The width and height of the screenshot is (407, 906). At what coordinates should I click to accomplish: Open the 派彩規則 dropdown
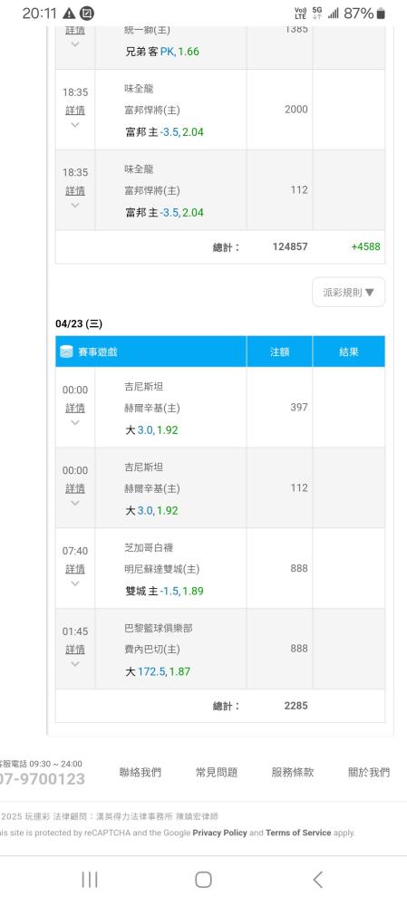tap(349, 293)
